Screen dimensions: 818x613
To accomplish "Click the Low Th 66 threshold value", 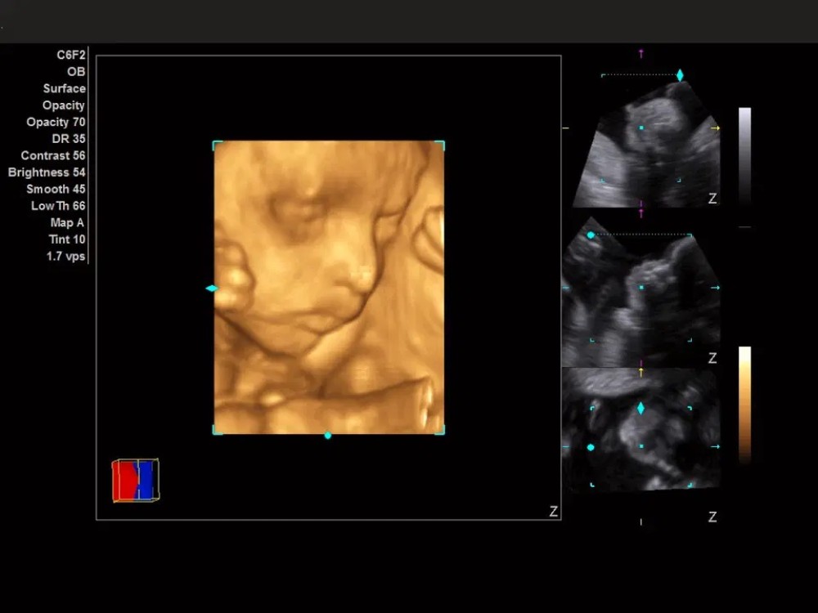I will pyautogui.click(x=58, y=206).
